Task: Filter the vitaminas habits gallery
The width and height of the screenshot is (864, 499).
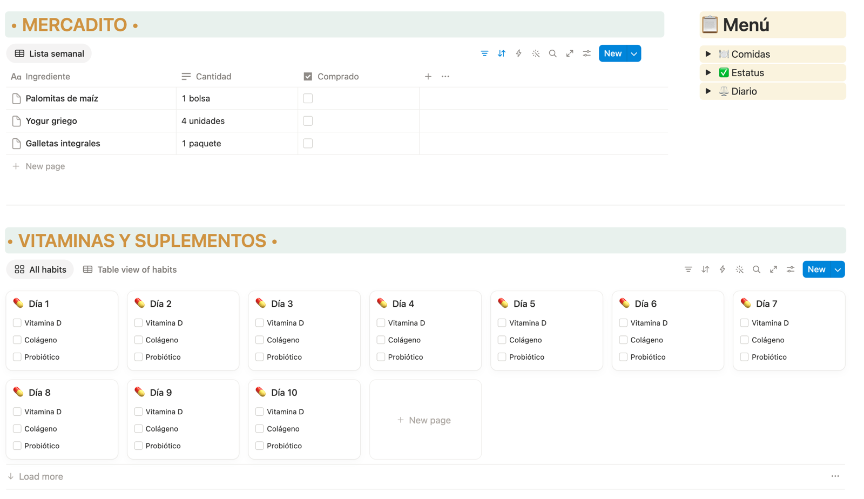Action: [x=688, y=269]
